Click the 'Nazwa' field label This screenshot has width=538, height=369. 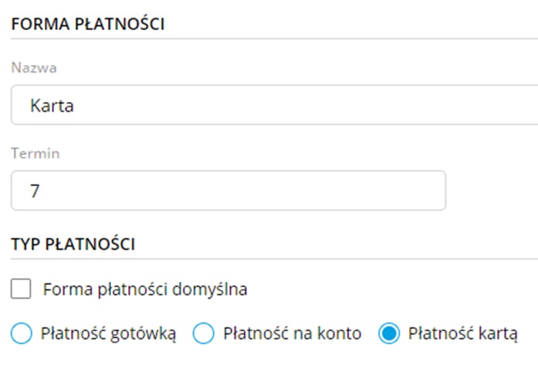34,68
